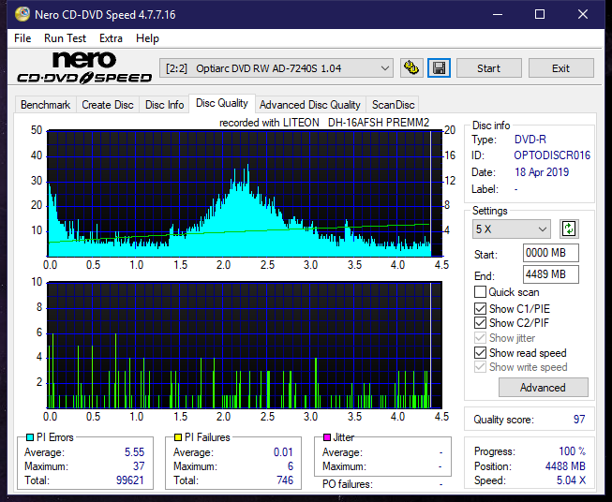Screen dimensions: 612x502
Task: Click the PI Errors average 5.55
Action: tap(134, 452)
